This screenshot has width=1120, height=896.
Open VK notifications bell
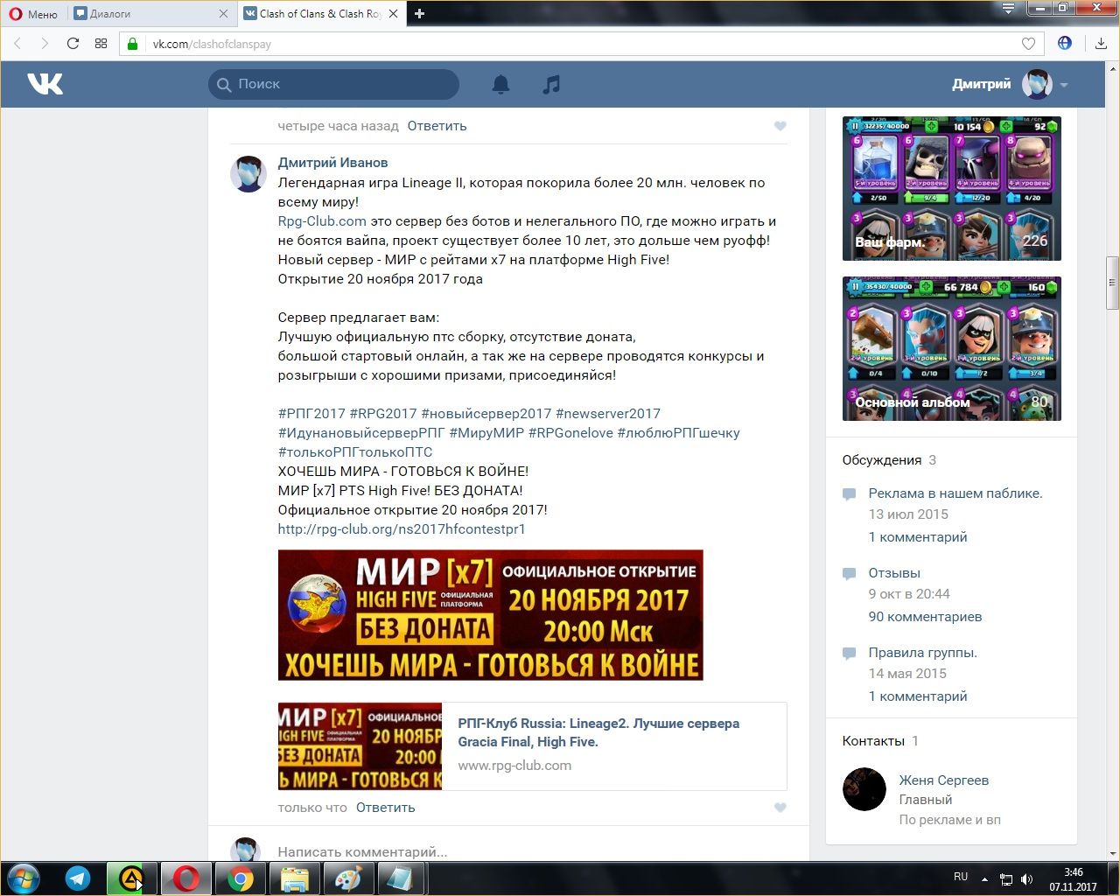click(500, 84)
